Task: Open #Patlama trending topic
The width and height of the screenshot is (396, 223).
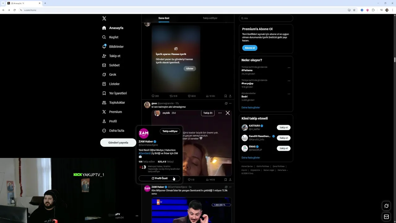Action: tap(247, 70)
